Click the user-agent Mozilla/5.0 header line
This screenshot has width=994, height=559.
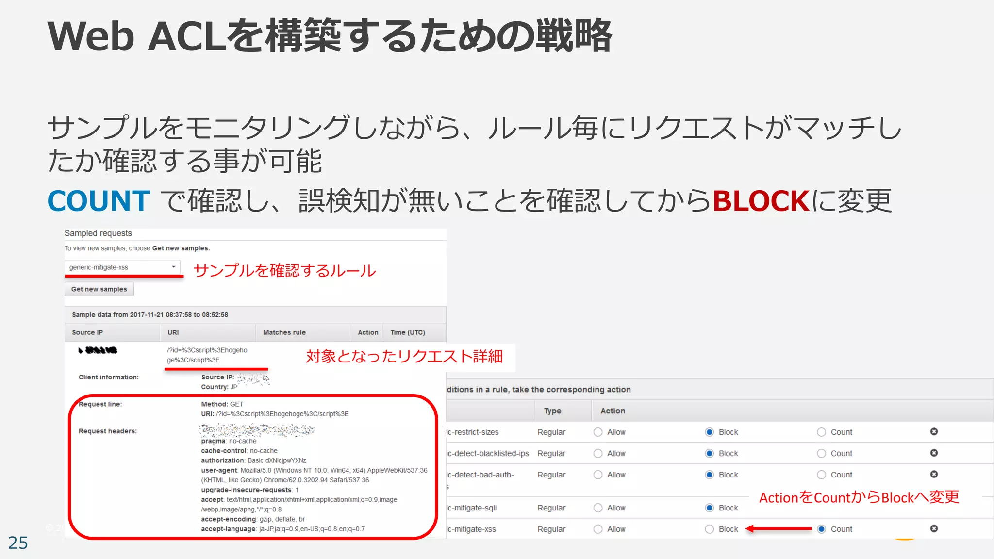pyautogui.click(x=315, y=475)
